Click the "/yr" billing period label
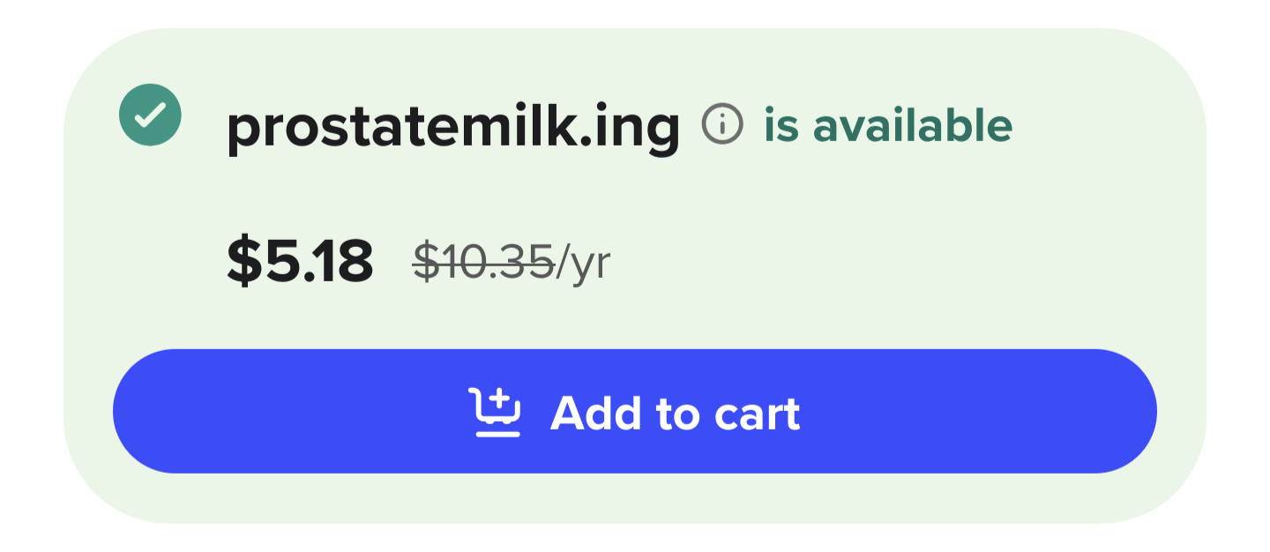Viewport: 1270px width, 552px height. coord(583,263)
